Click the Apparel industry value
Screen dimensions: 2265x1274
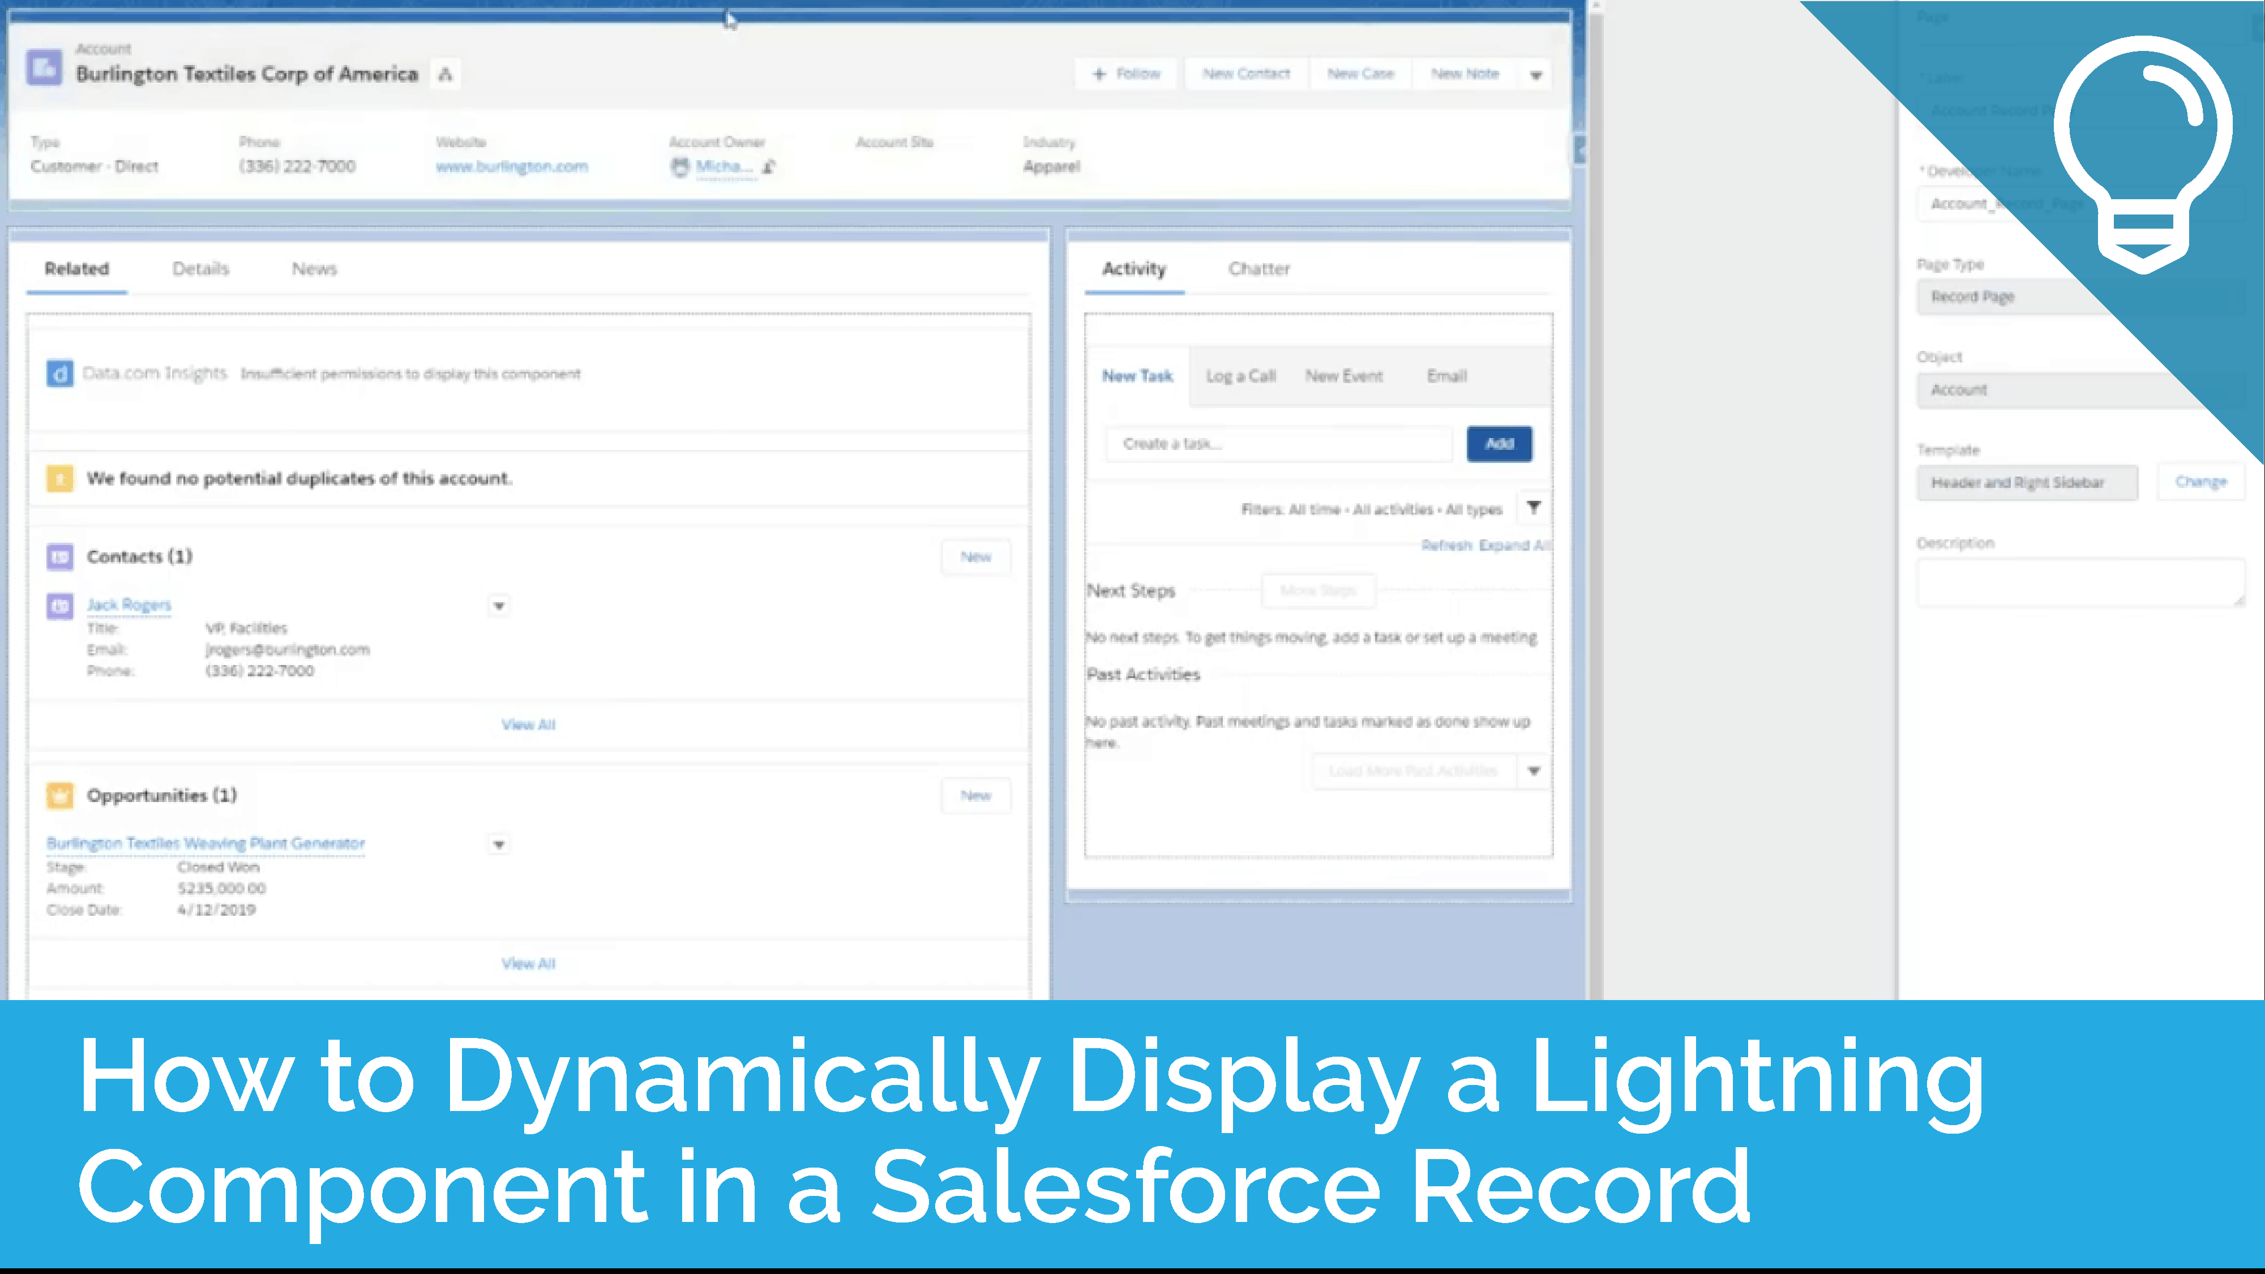[x=1052, y=166]
